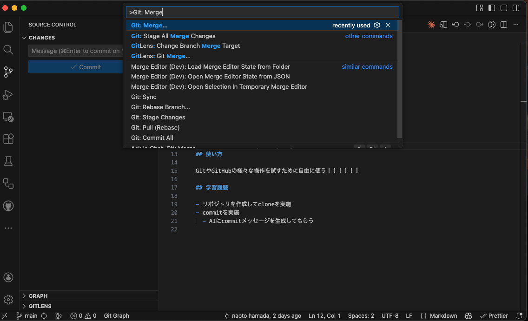Open the notifications bell
Viewport: 528px width, 321px height.
tap(519, 315)
